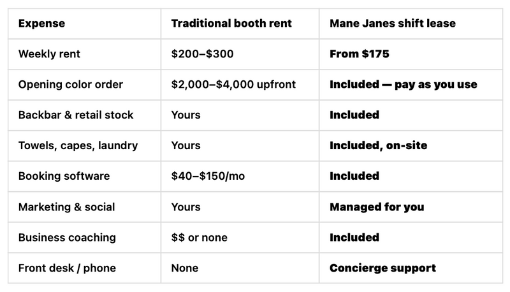This screenshot has width=510, height=292.
Task: Click the Front desk / phone label
Action: tap(67, 268)
